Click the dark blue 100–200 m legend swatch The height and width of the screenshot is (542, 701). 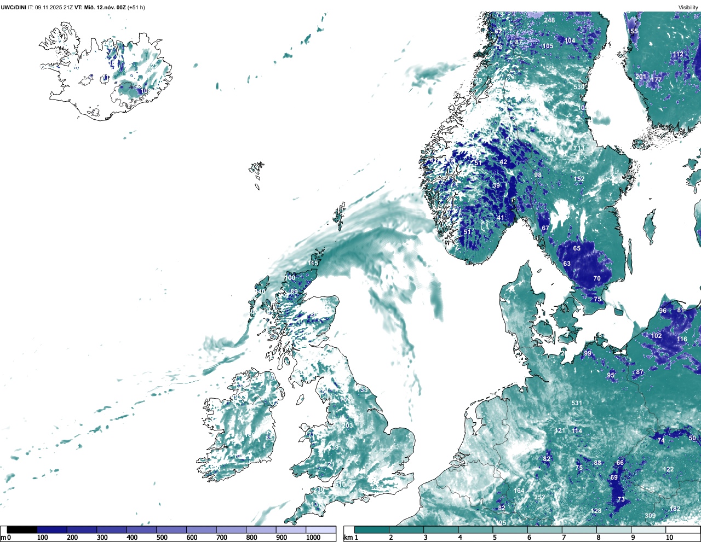[52, 529]
